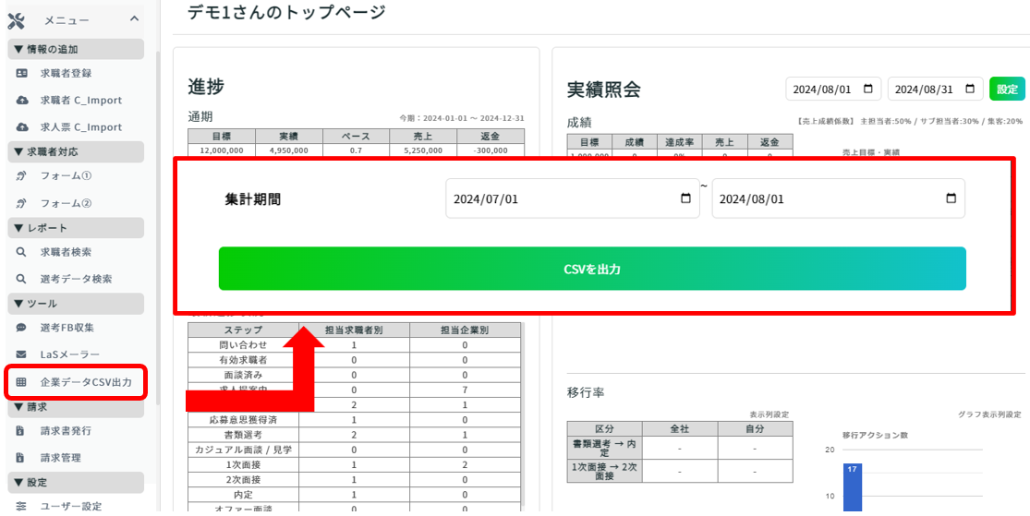Open calendar picker in 実績照会 2024/08/01 field
The height and width of the screenshot is (516, 1030).
(867, 89)
